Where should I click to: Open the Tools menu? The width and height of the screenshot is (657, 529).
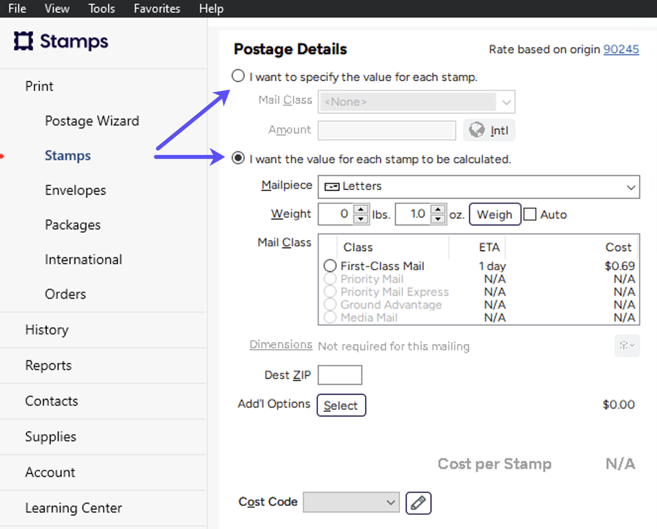101,8
